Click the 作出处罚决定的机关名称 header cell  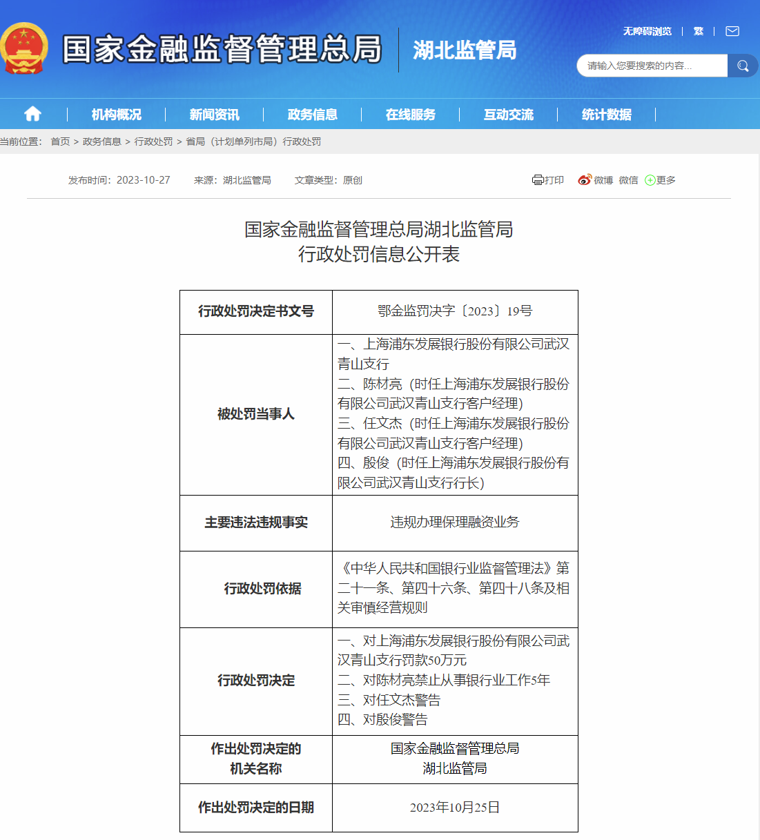point(256,759)
